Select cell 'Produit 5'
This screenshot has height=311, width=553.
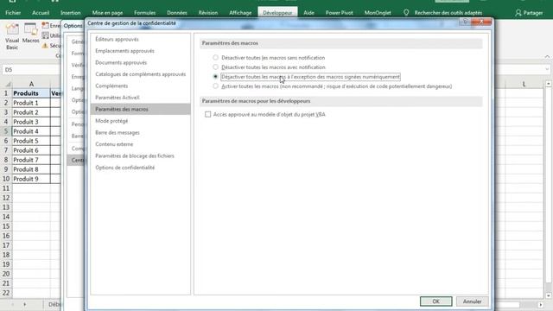[31, 141]
